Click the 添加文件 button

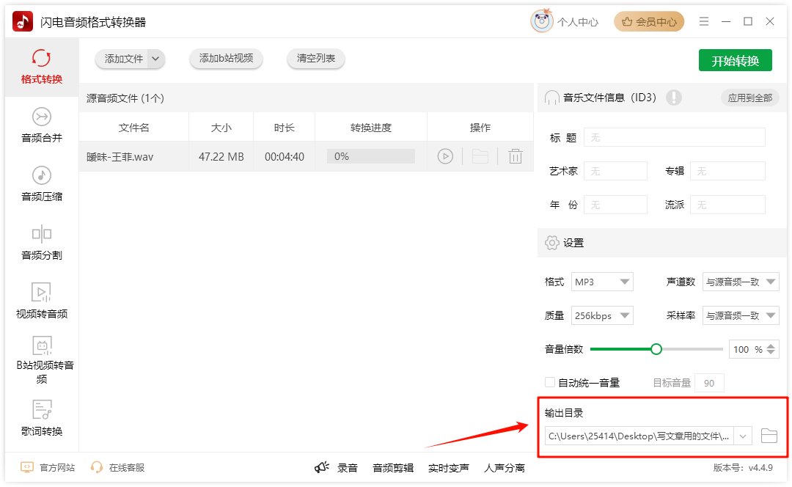coord(124,59)
